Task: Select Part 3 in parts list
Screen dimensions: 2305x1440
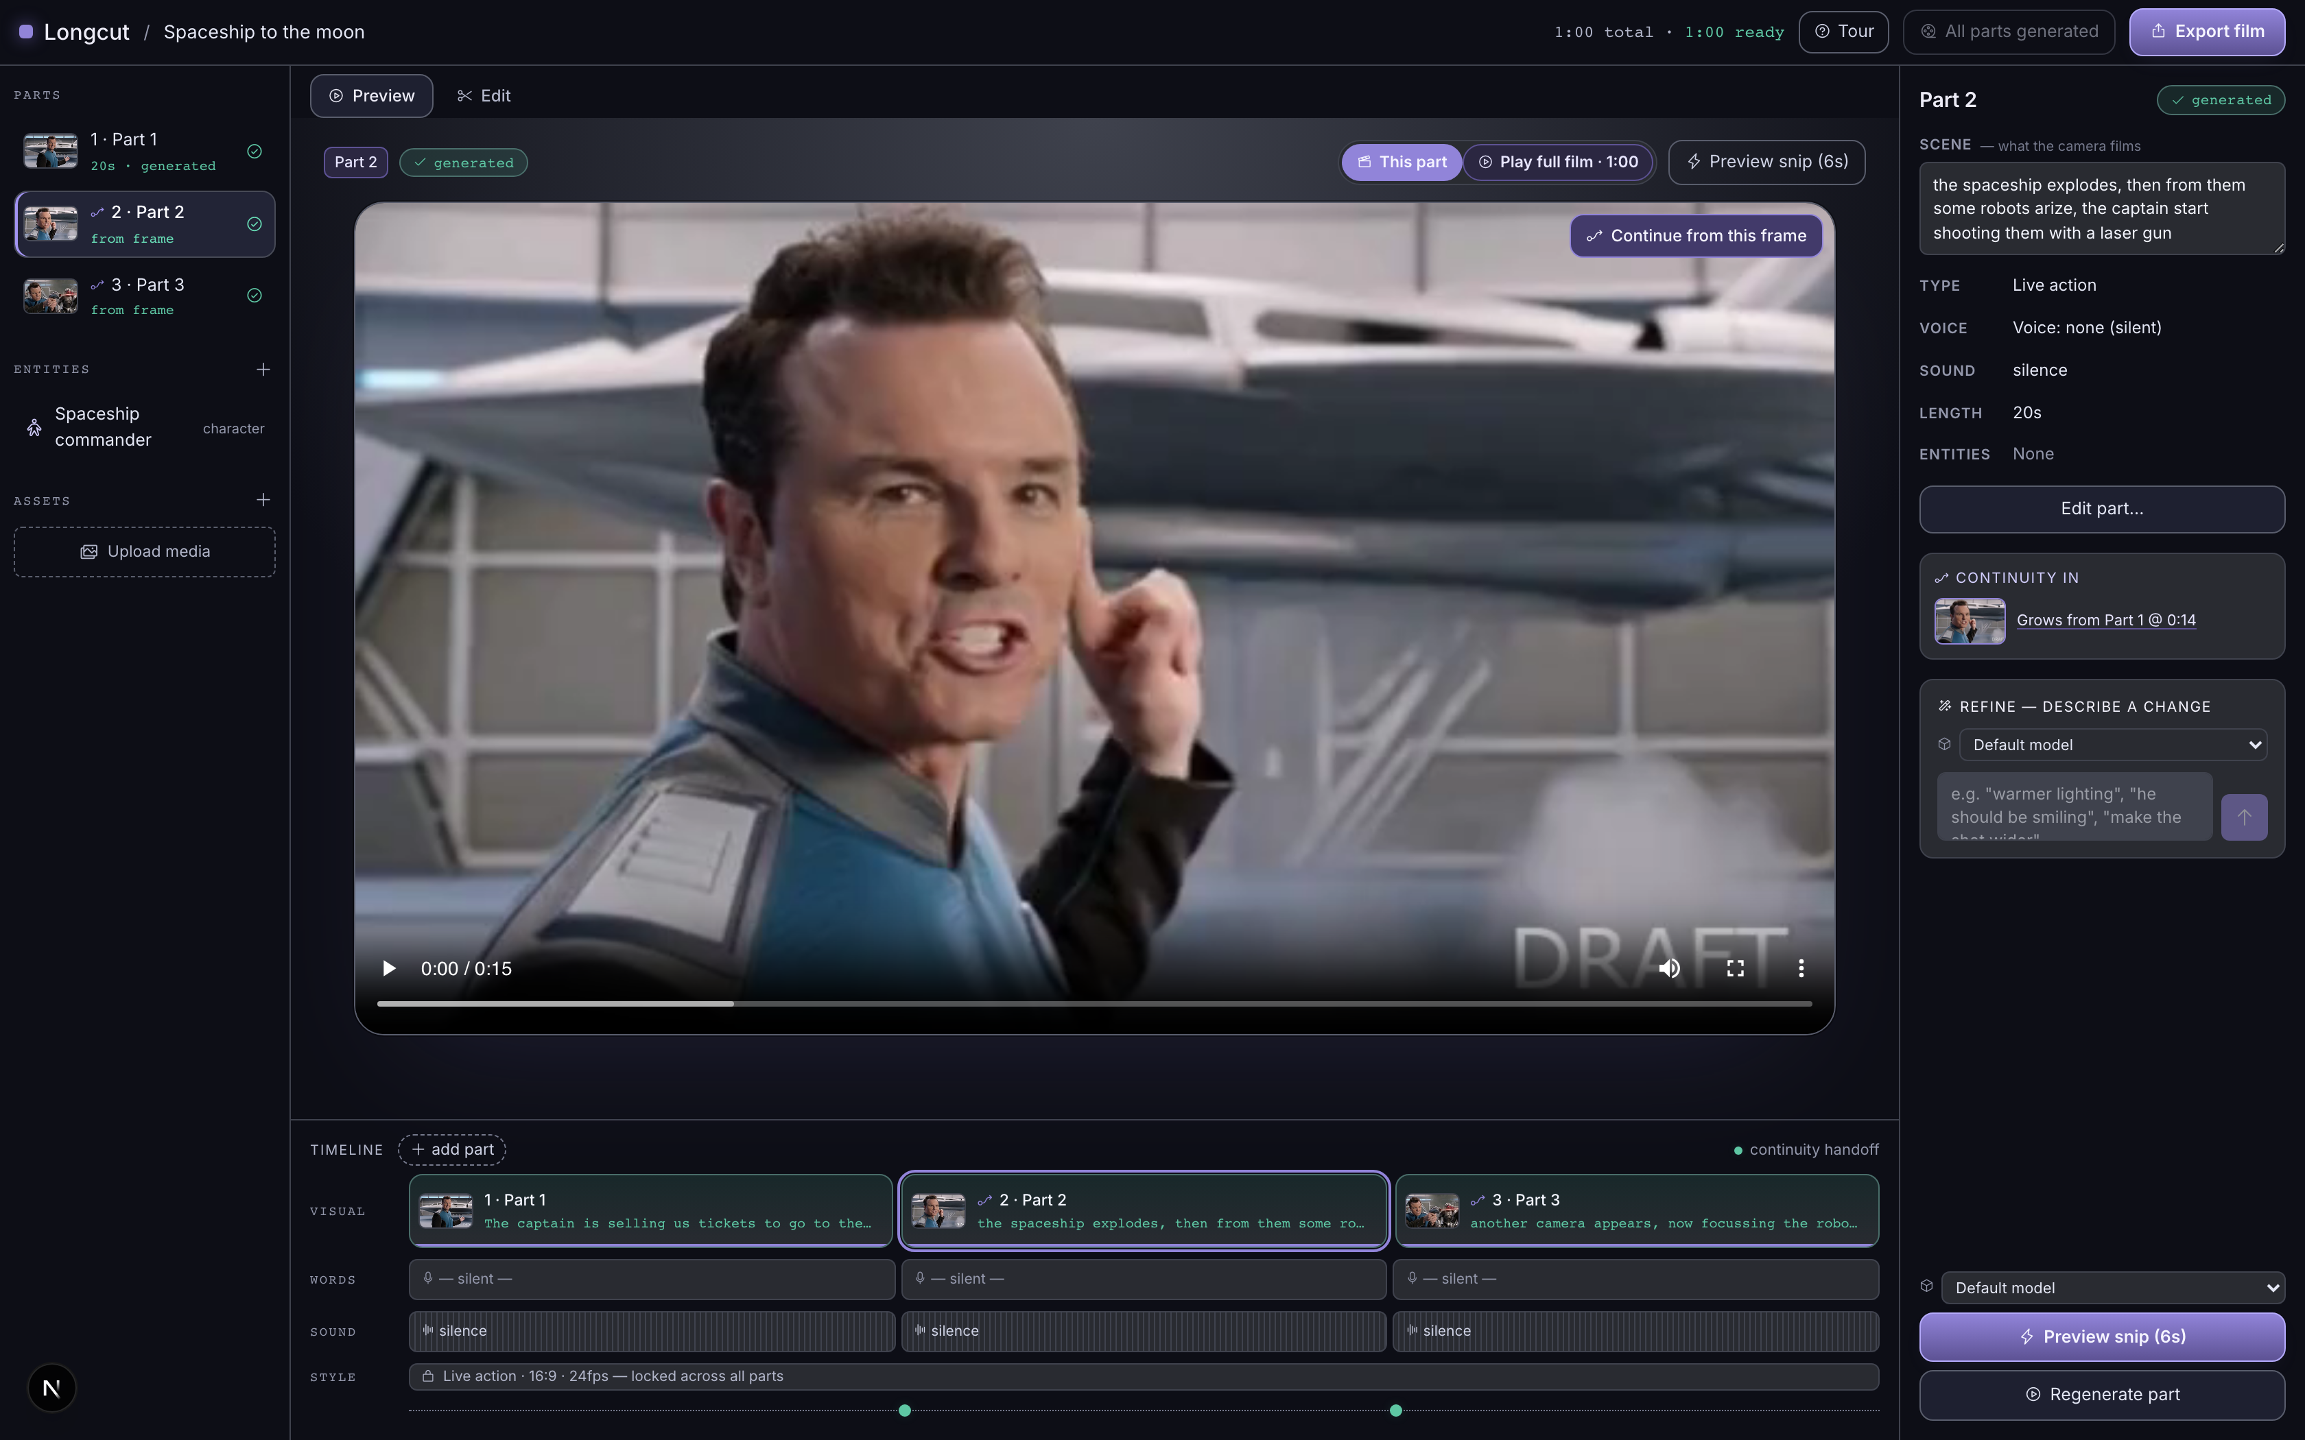Action: click(x=145, y=296)
